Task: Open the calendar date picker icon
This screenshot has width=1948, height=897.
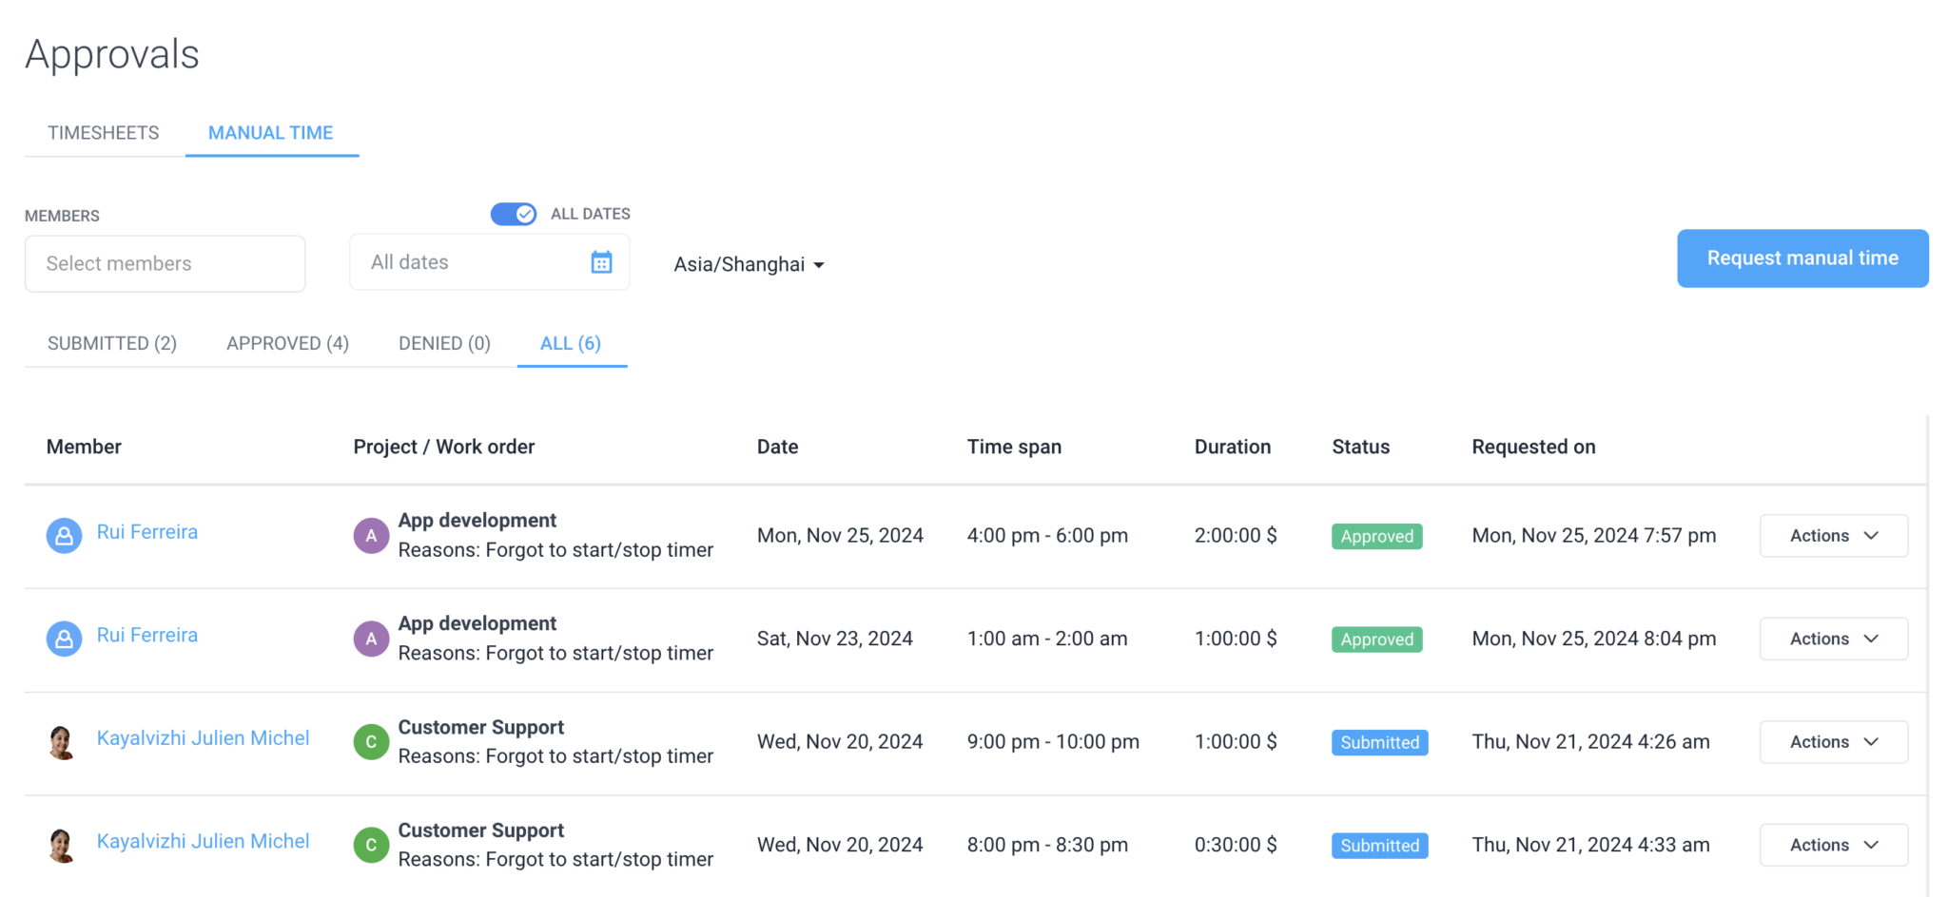Action: click(x=601, y=261)
